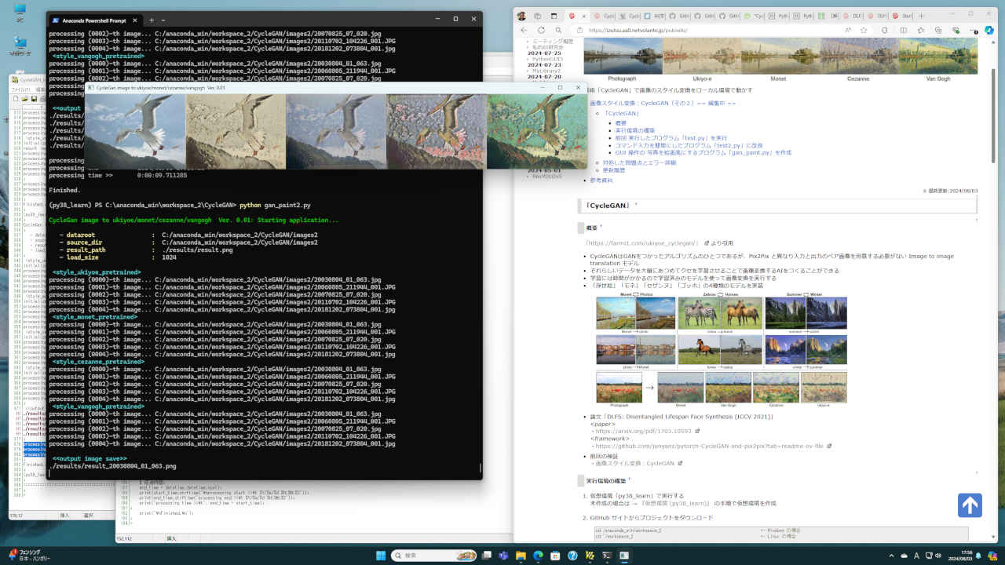1005x565 pixels.
Task: Click the browser refresh button
Action: [541, 31]
